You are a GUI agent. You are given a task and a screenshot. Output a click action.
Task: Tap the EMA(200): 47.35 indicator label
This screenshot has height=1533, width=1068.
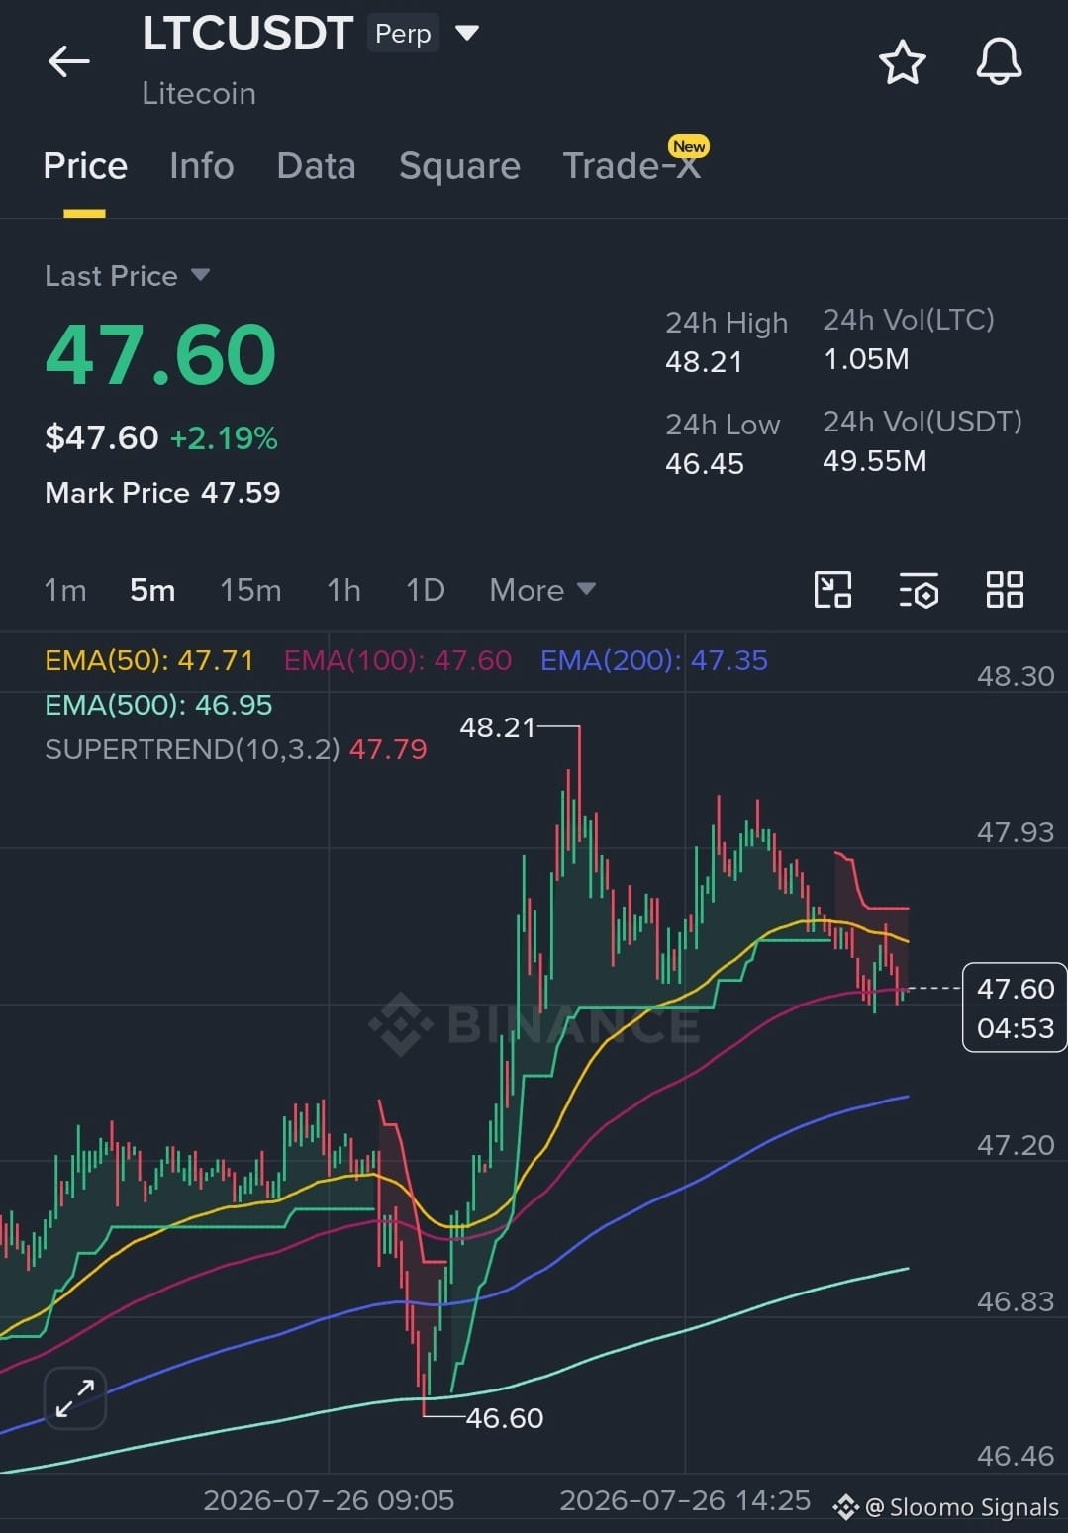pos(654,660)
